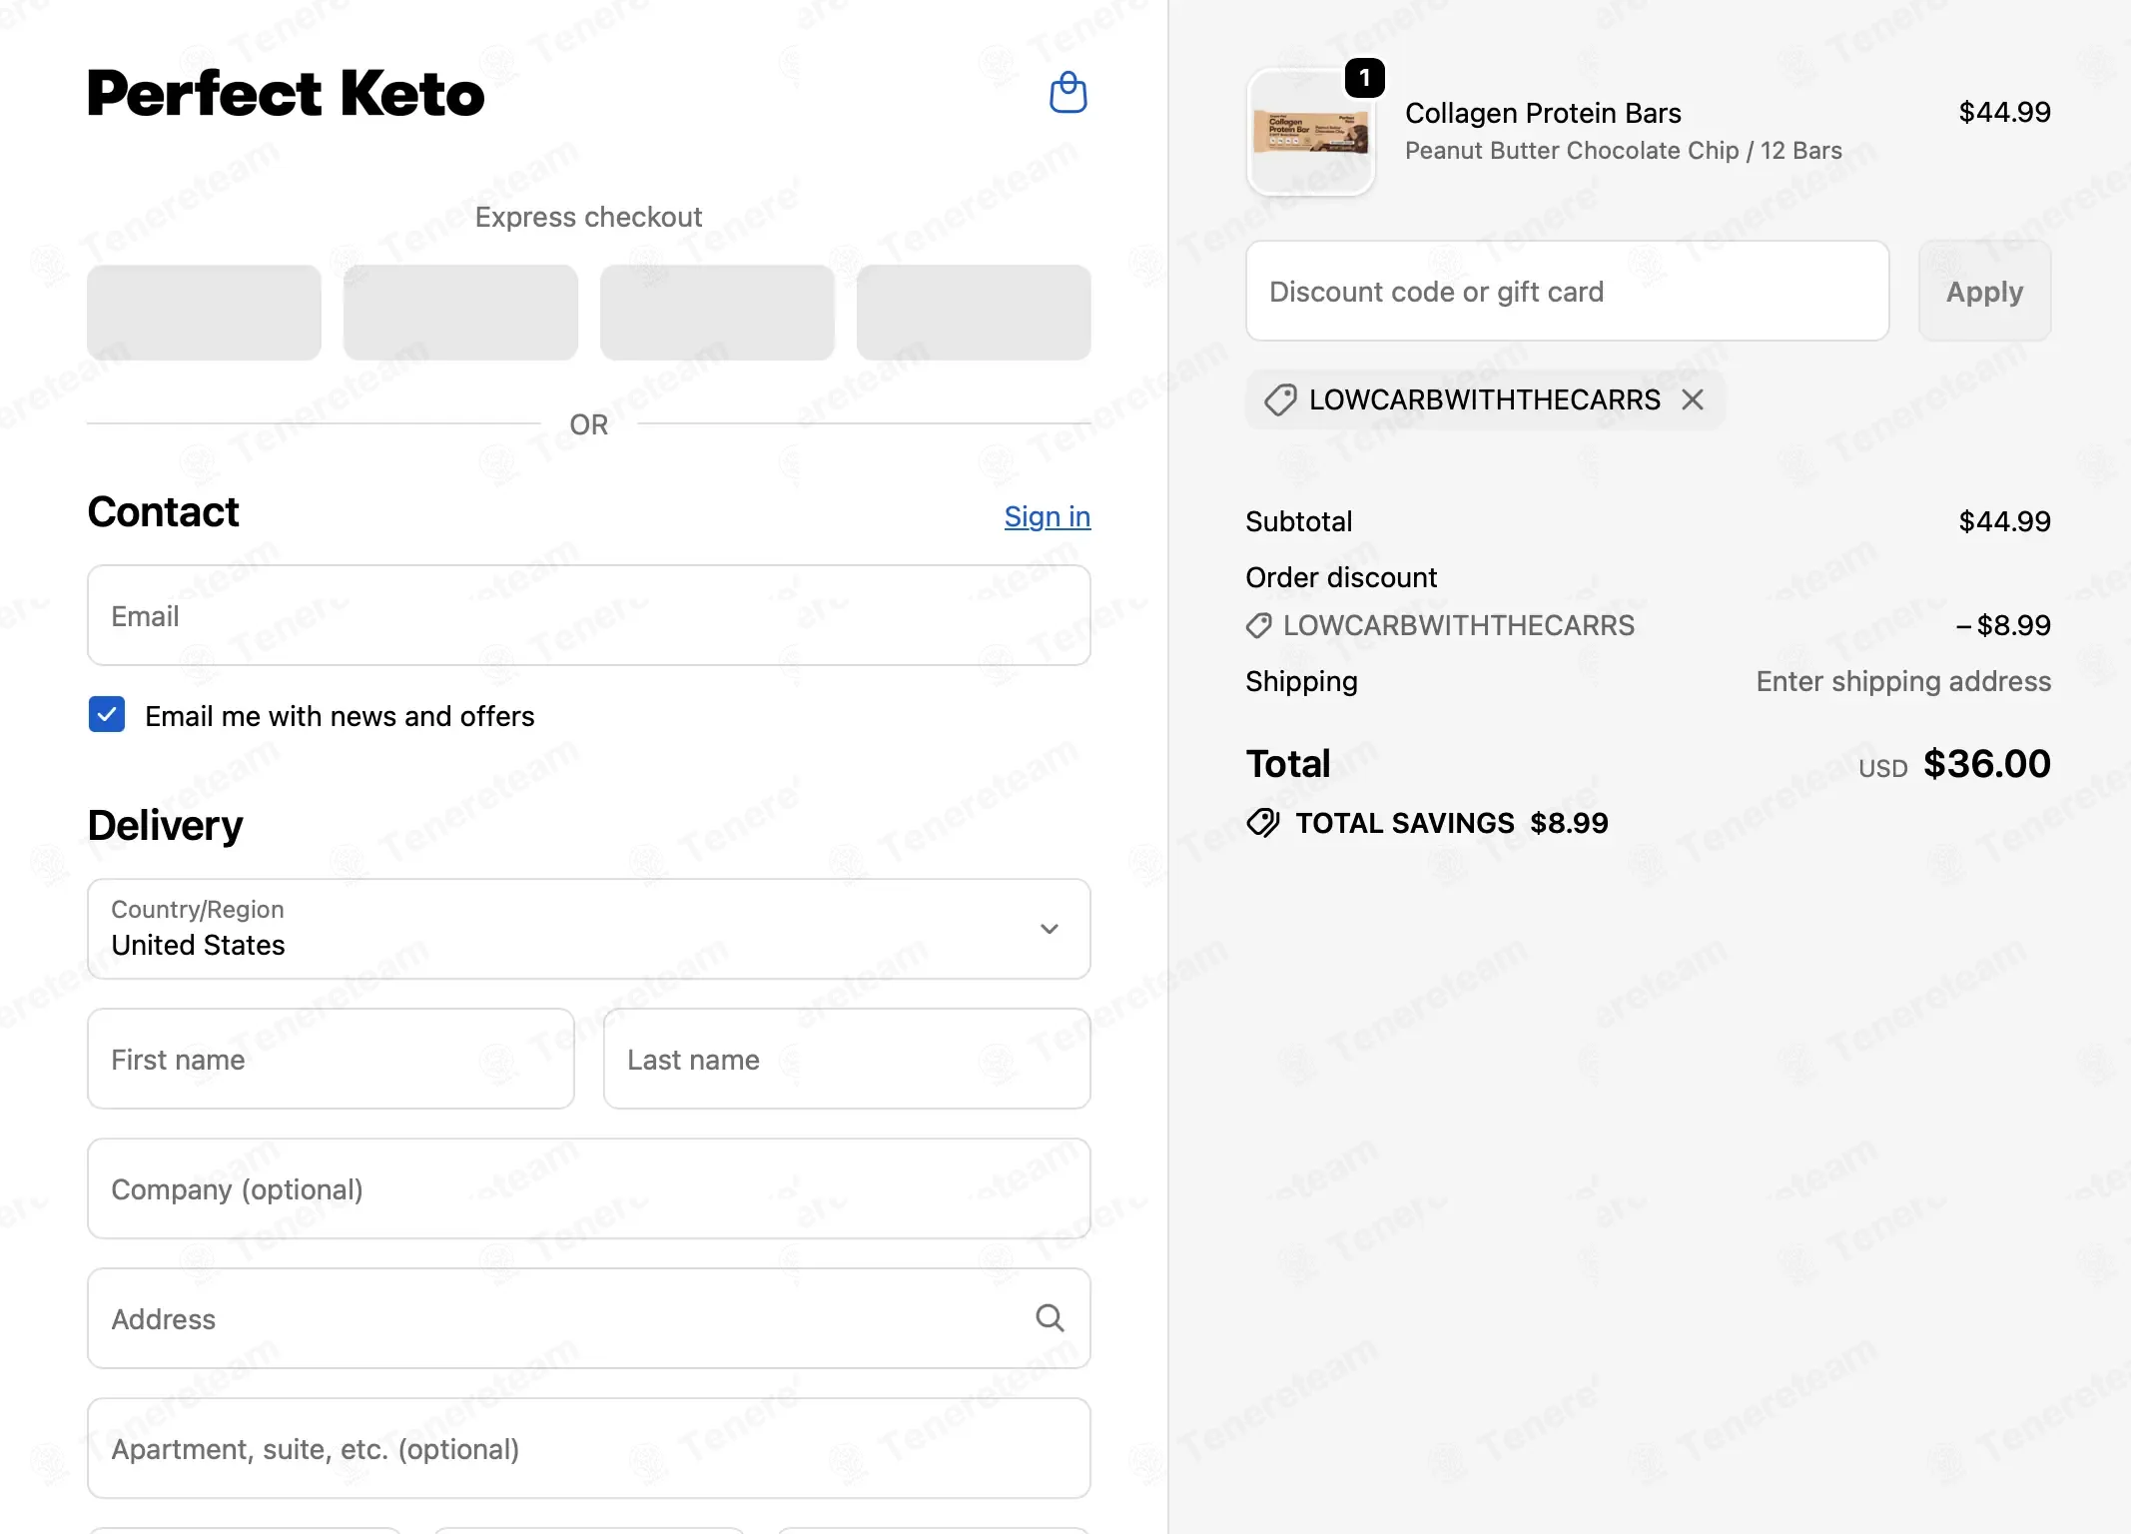Viewport: 2131px width, 1534px height.
Task: Open the shopping bag cart icon
Action: (1067, 93)
